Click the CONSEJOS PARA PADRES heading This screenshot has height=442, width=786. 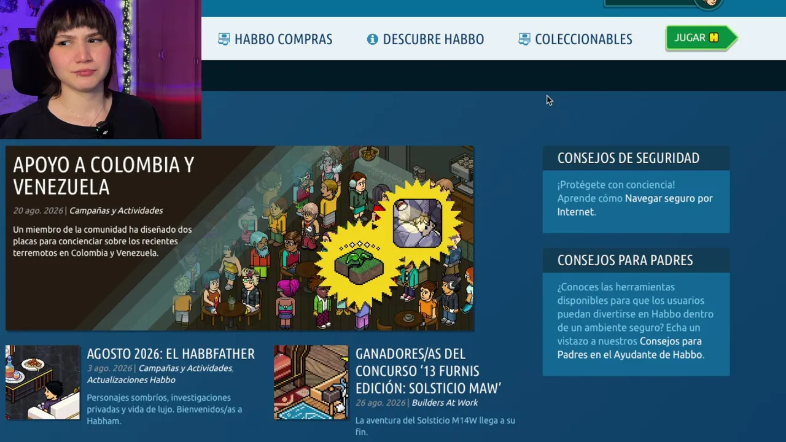pos(625,260)
